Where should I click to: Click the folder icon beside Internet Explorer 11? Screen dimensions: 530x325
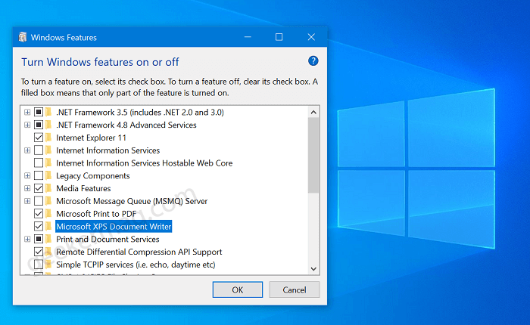48,138
